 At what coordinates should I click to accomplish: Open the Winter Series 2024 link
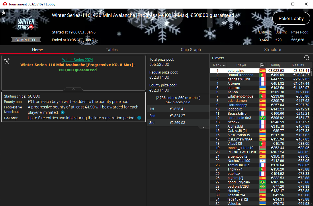[77, 60]
